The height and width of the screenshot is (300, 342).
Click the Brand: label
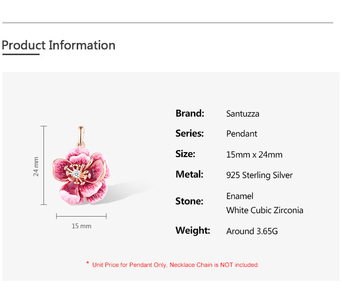tap(190, 113)
